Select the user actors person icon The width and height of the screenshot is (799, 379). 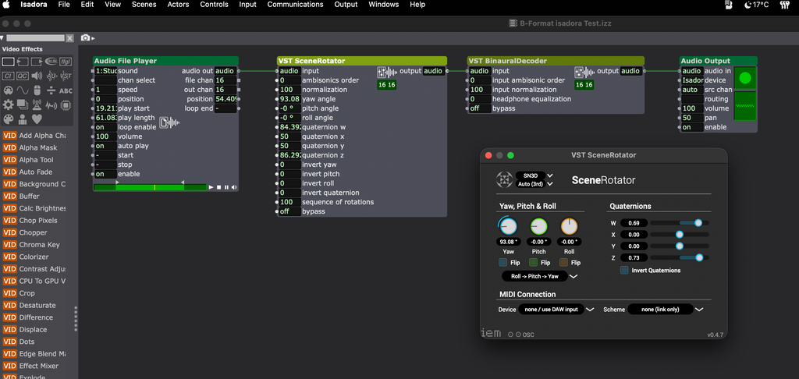pyautogui.click(x=23, y=119)
